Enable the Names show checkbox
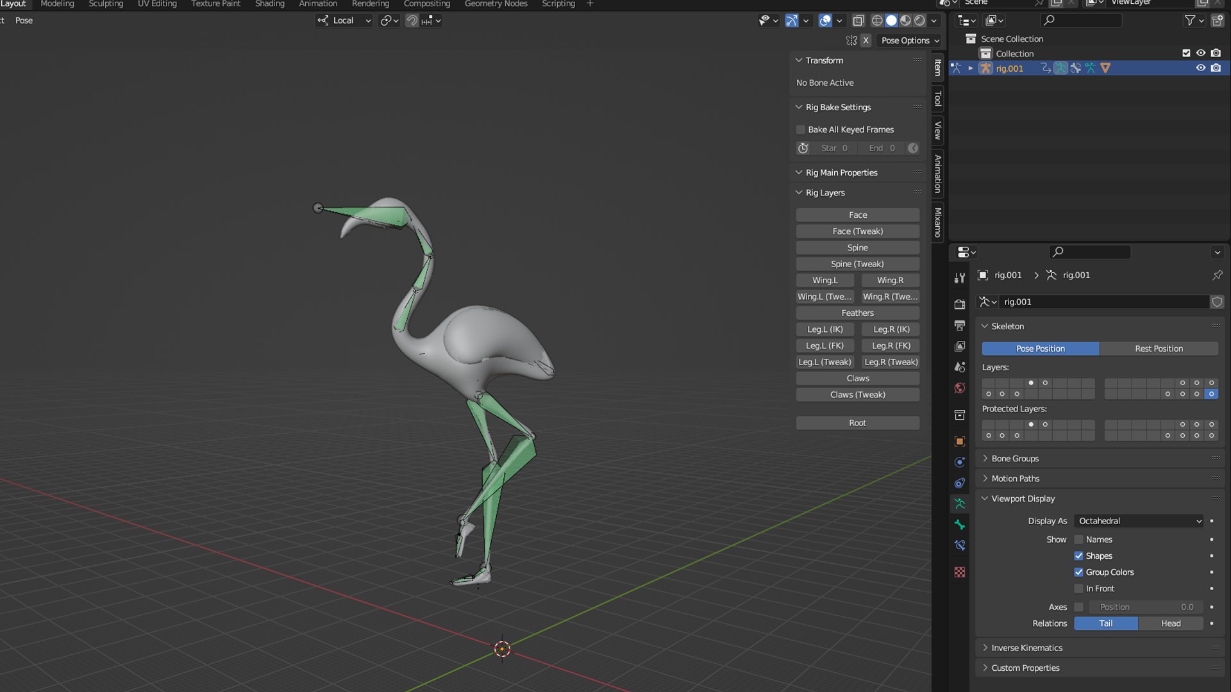Viewport: 1231px width, 692px height. point(1078,540)
